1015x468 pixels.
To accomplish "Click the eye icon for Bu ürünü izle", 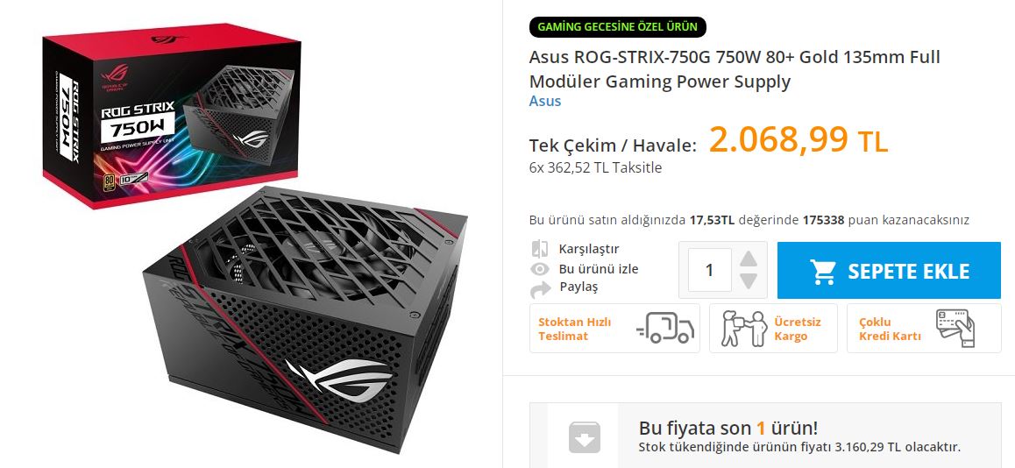I will tap(539, 269).
